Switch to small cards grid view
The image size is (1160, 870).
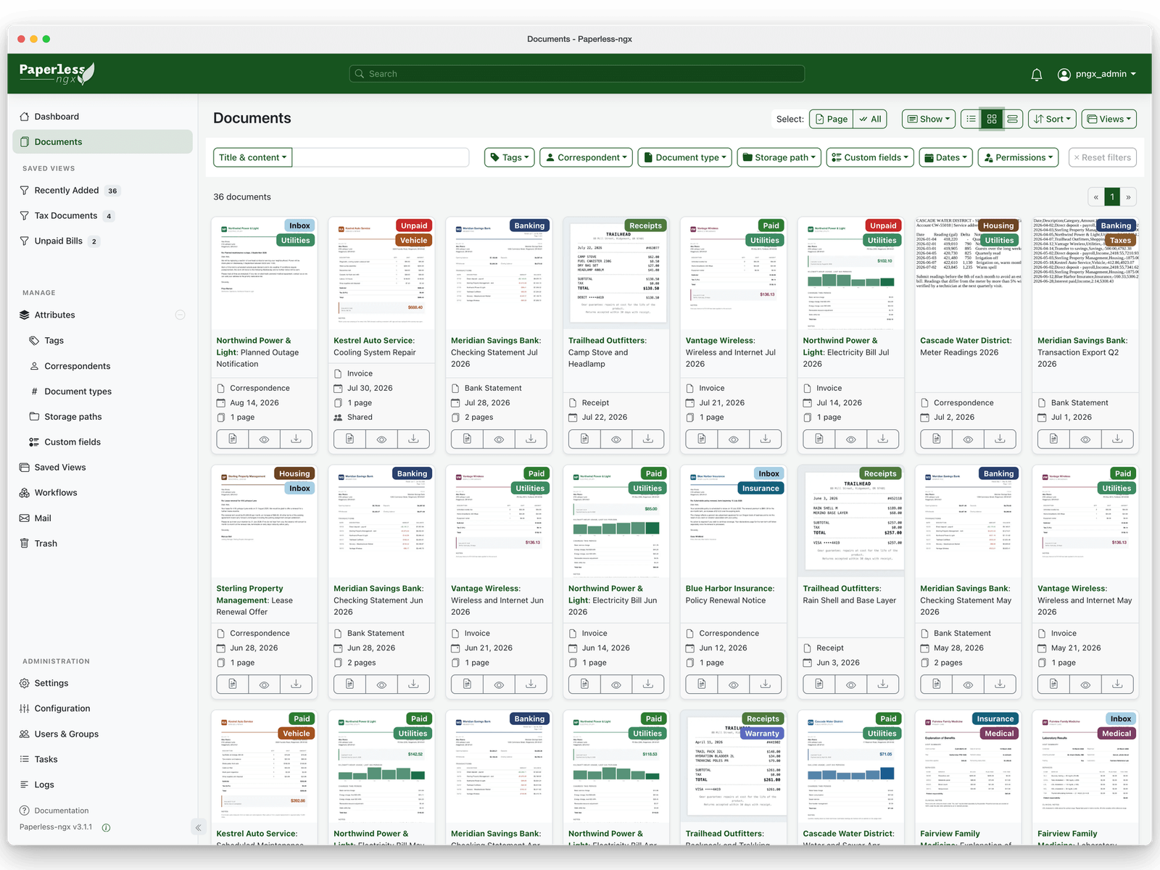pos(992,119)
